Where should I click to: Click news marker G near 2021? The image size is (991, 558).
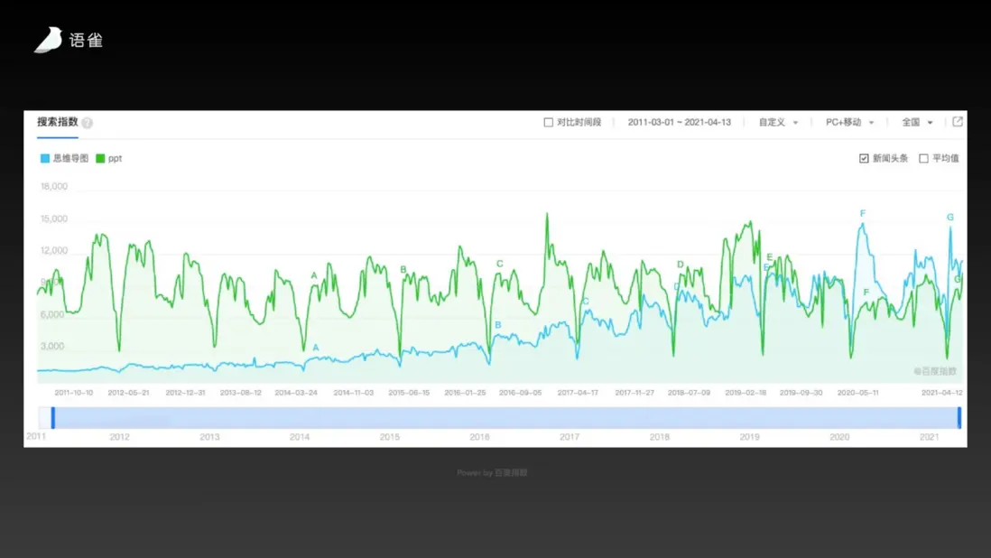949,218
